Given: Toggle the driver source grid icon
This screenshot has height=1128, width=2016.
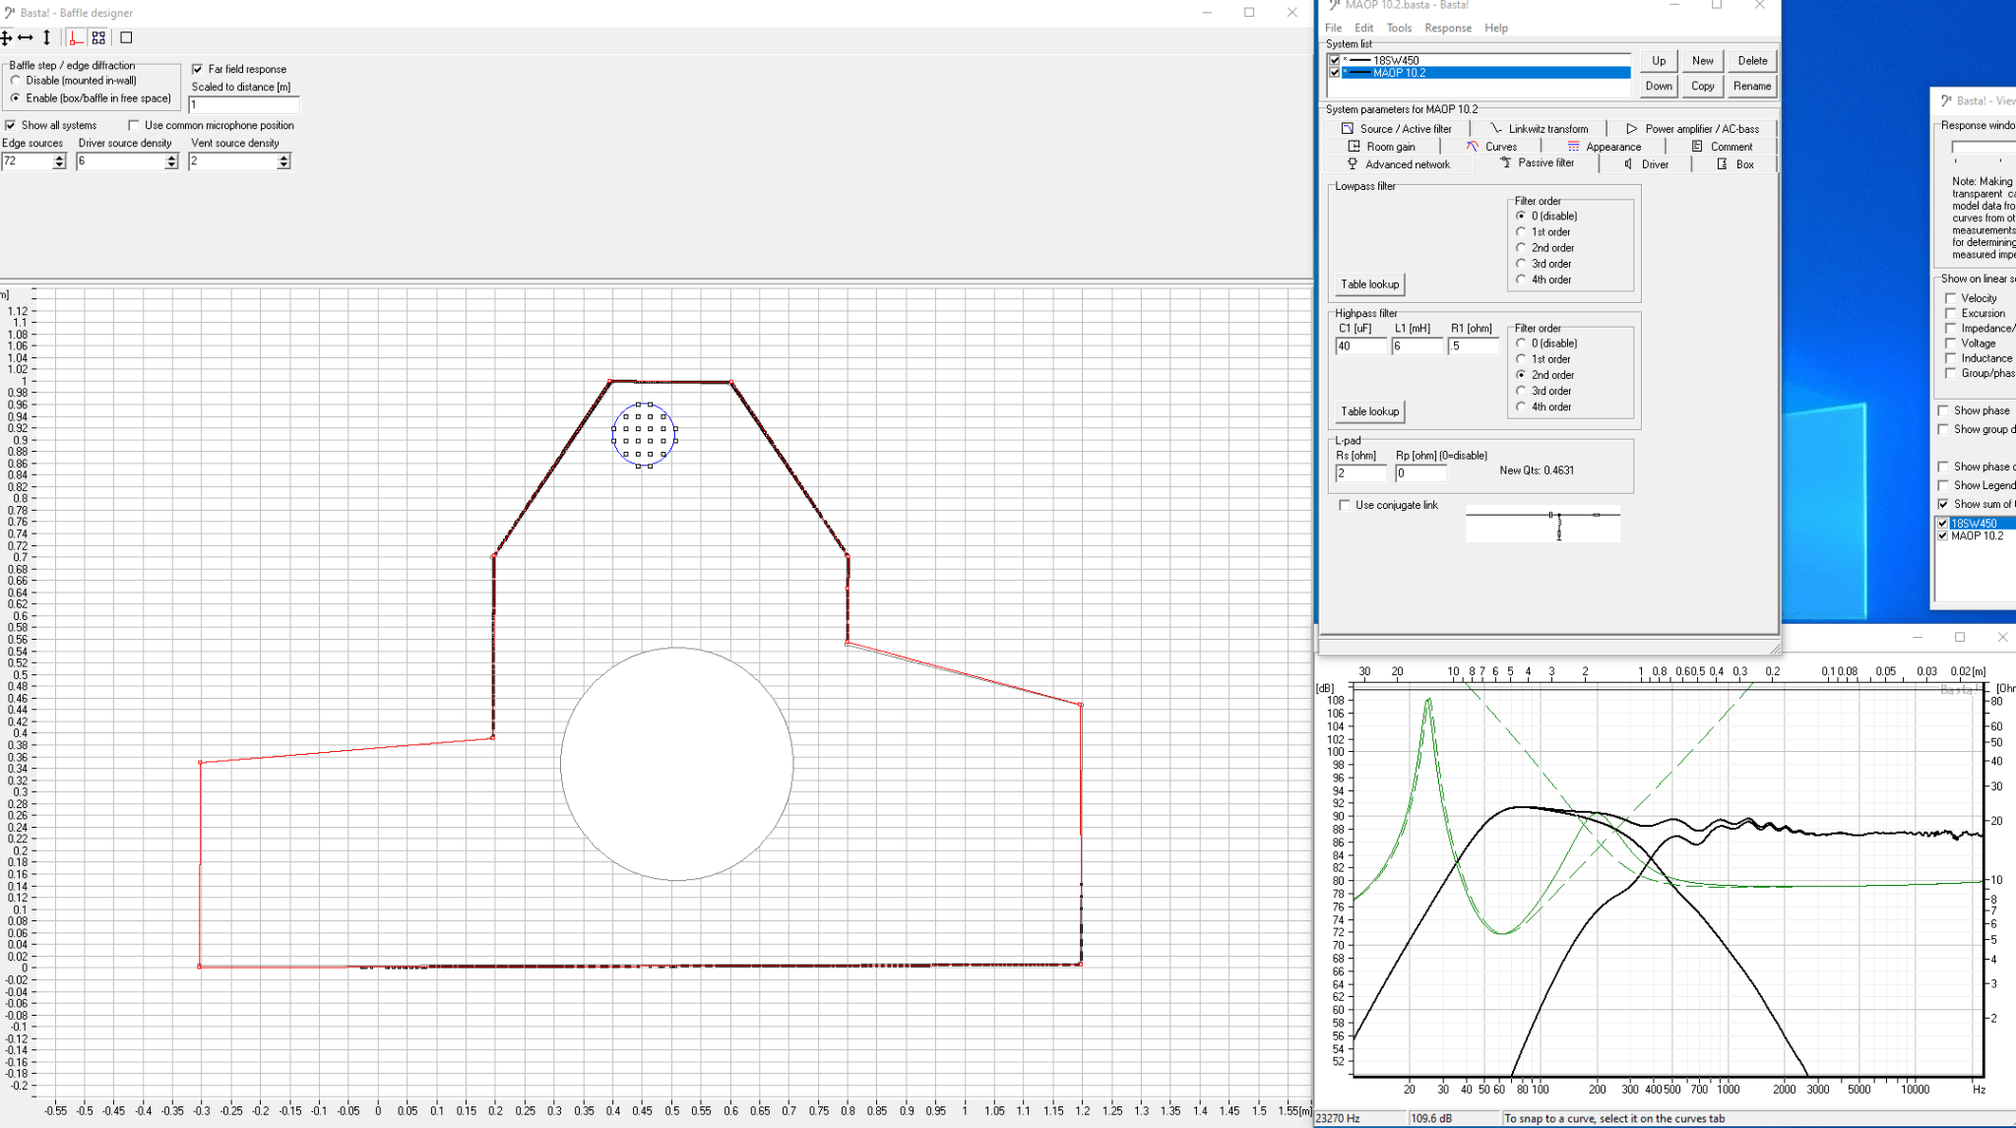Looking at the screenshot, I should point(98,37).
